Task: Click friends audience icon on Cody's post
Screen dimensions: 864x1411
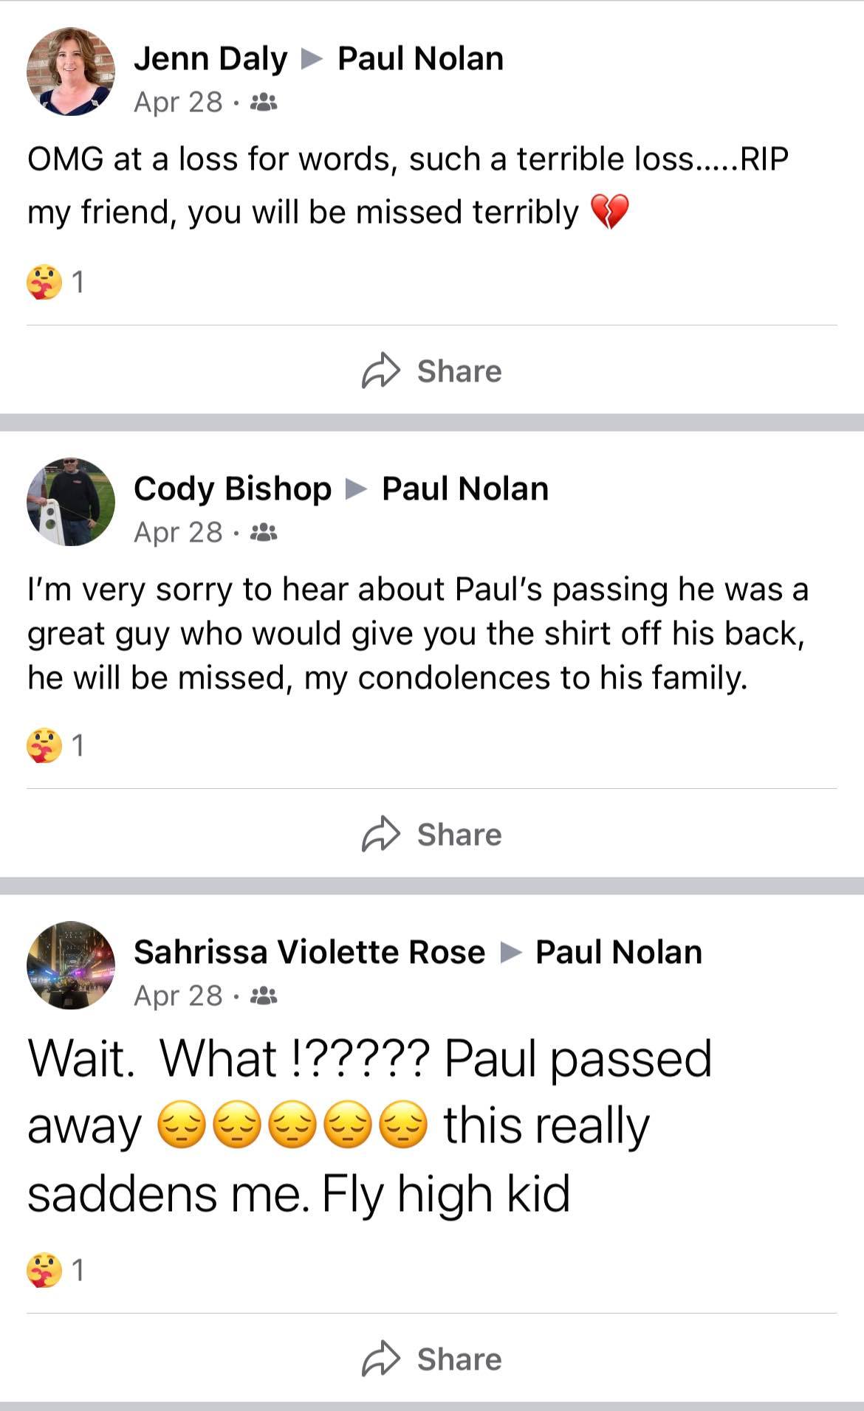Action: click(x=264, y=532)
